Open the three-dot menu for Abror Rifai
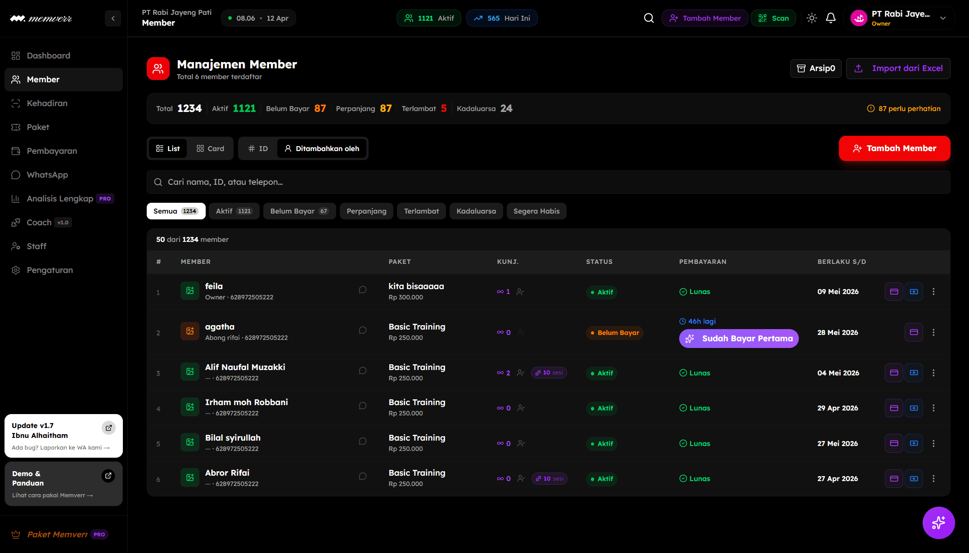Screen dimensions: 969x553 click(933, 478)
